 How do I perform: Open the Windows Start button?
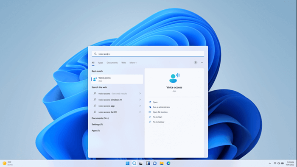128,164
